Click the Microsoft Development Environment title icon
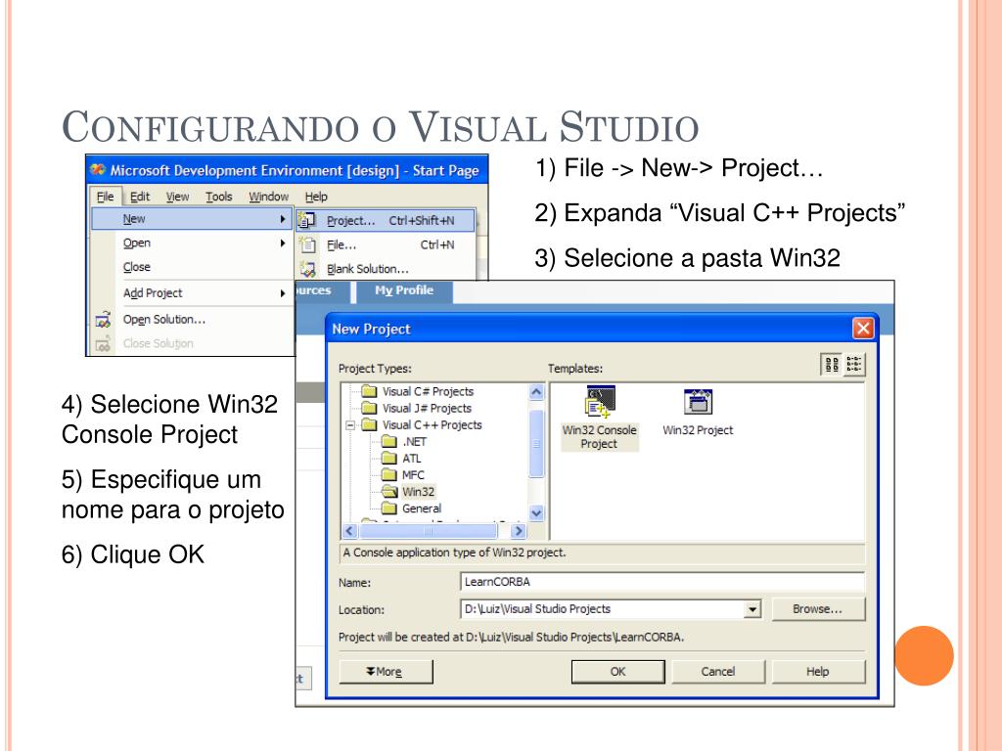 point(98,170)
